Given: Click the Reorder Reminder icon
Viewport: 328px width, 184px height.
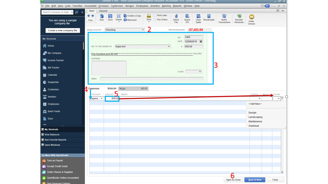Looking at the screenshot, I should pos(239,19).
